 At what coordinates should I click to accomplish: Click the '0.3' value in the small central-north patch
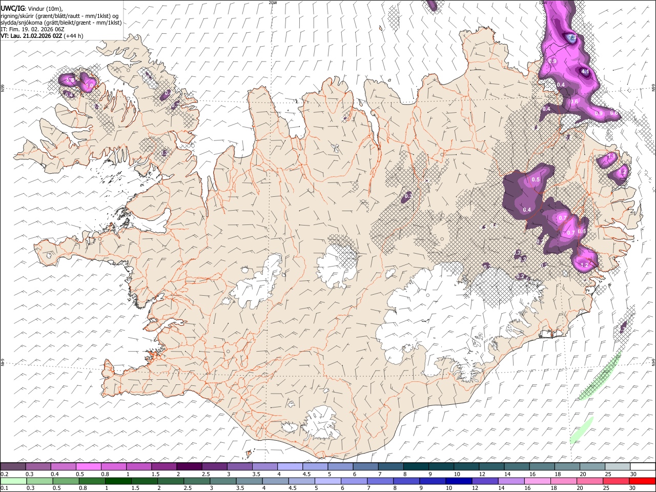coord(408,196)
